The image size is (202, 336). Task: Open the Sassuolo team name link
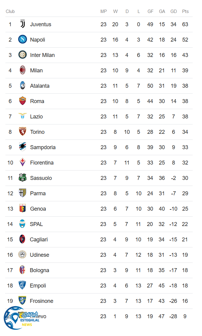pyautogui.click(x=41, y=178)
